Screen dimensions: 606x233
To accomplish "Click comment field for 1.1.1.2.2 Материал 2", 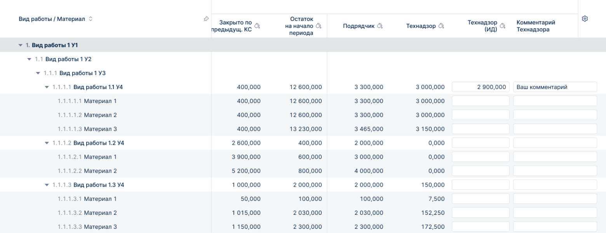I will (x=555, y=171).
